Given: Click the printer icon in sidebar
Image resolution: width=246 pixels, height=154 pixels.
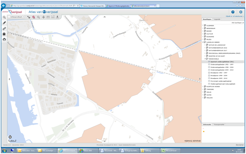Looking at the screenshot, I should [4, 39].
